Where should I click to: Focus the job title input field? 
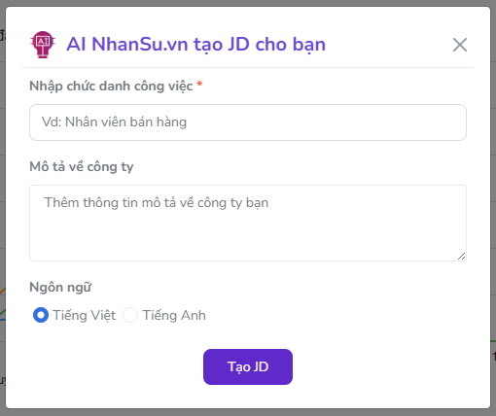click(248, 122)
